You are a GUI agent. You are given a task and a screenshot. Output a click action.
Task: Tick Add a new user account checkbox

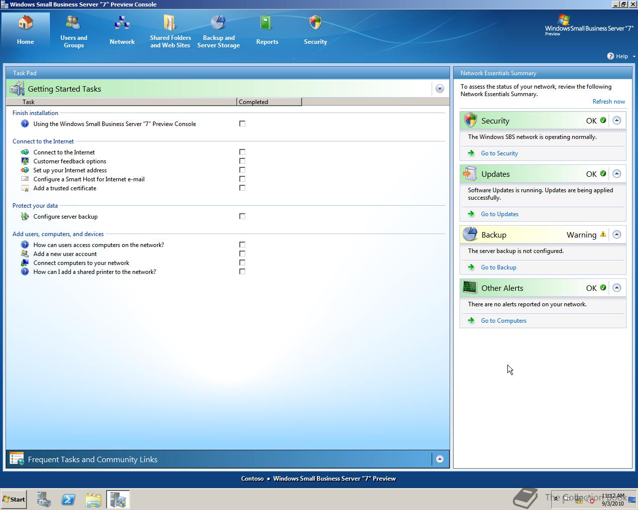click(x=242, y=254)
